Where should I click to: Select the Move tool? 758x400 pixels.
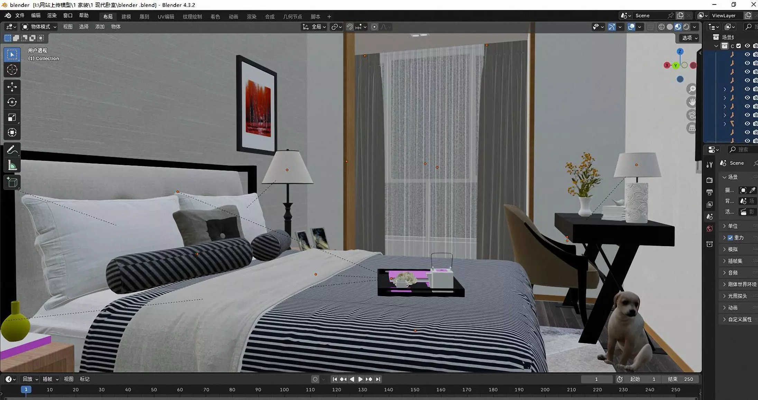point(12,87)
